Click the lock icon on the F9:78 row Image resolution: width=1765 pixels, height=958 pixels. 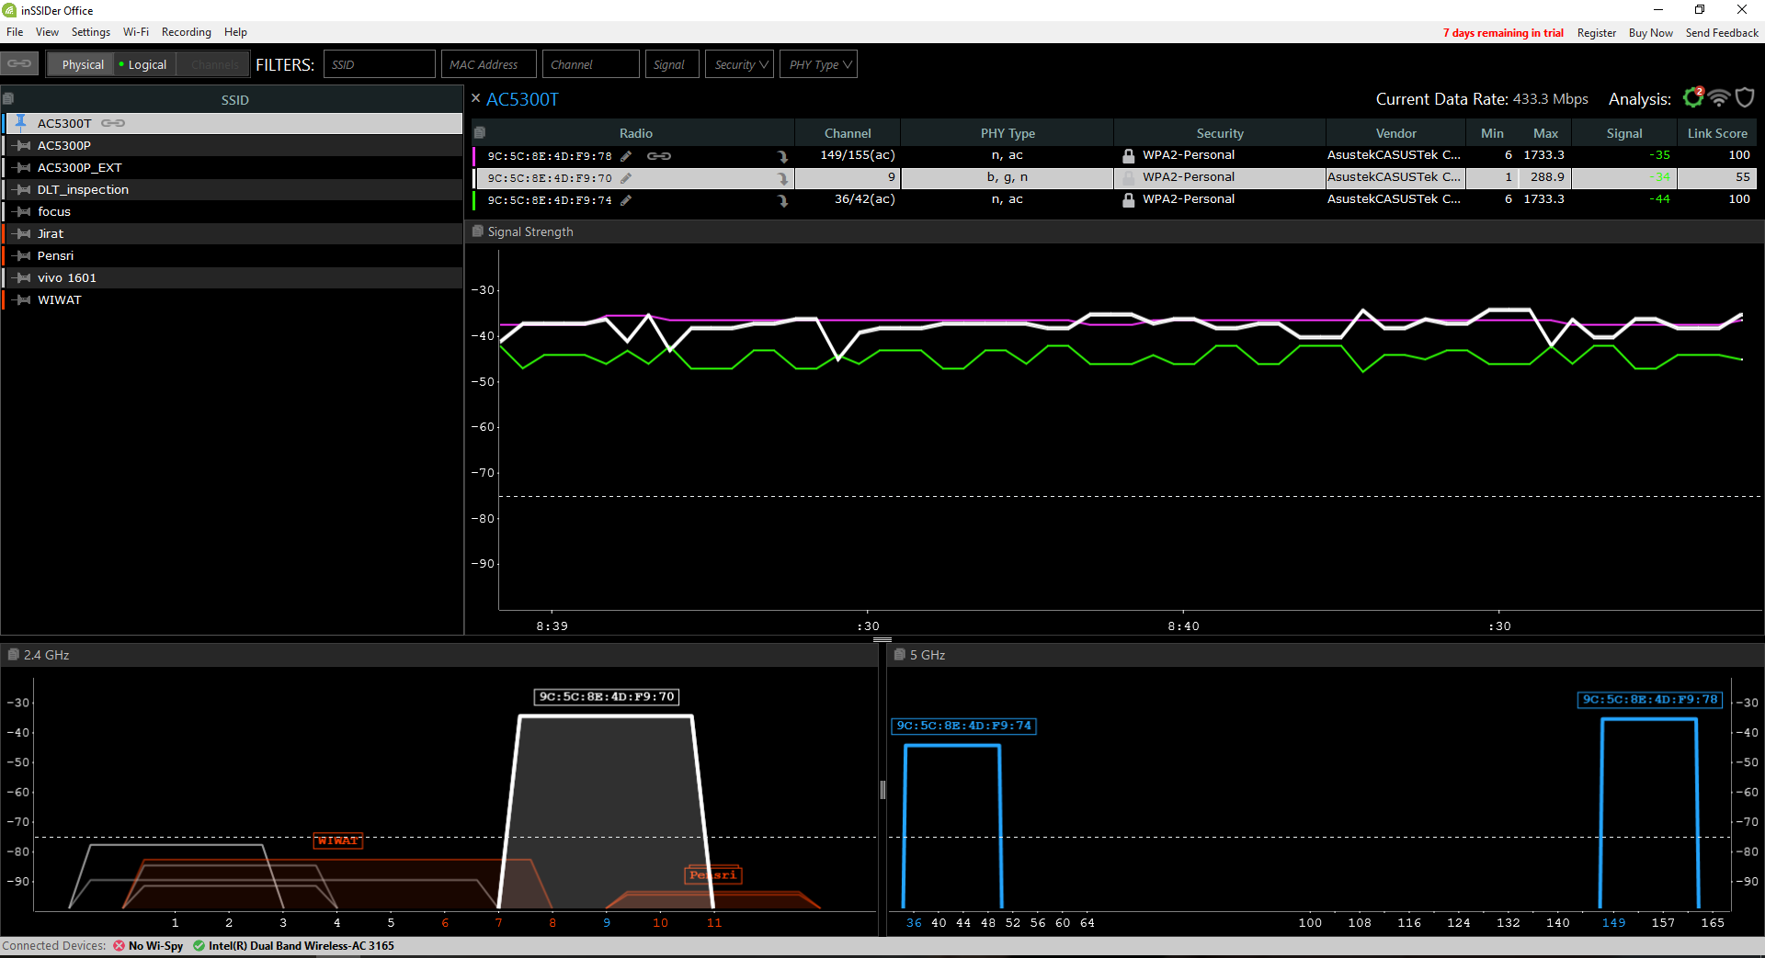tap(1128, 156)
